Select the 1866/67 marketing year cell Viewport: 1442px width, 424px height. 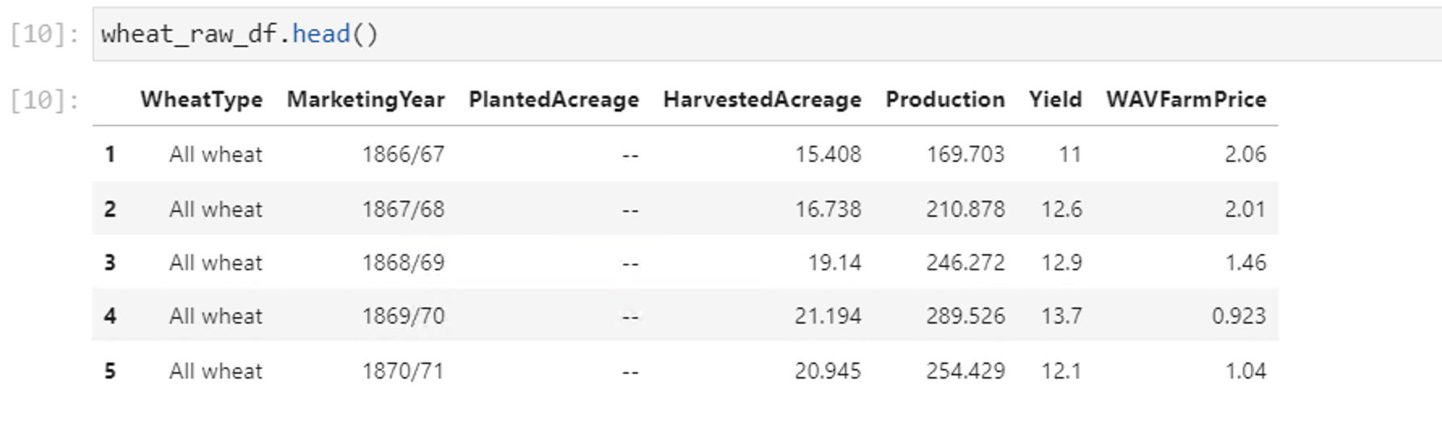[403, 154]
